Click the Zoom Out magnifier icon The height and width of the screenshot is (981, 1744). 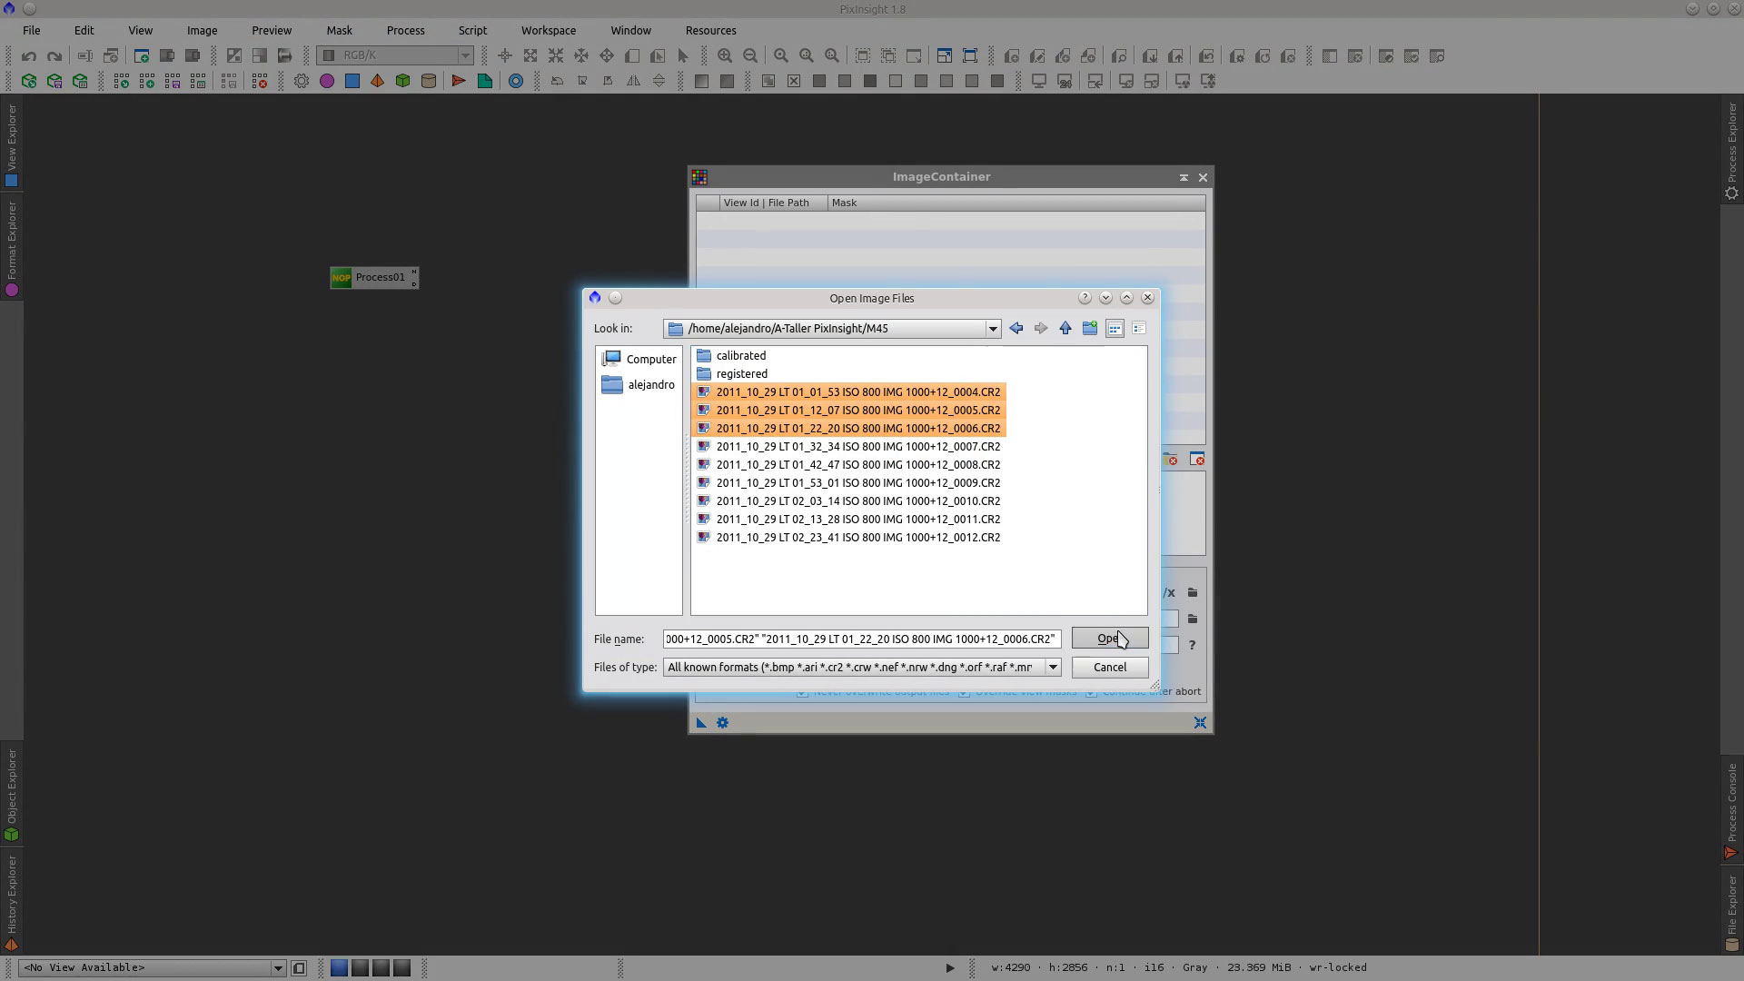point(750,56)
